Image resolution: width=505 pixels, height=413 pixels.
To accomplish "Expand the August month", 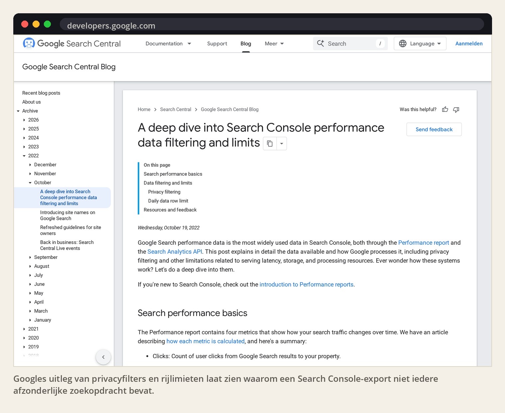I will click(30, 266).
